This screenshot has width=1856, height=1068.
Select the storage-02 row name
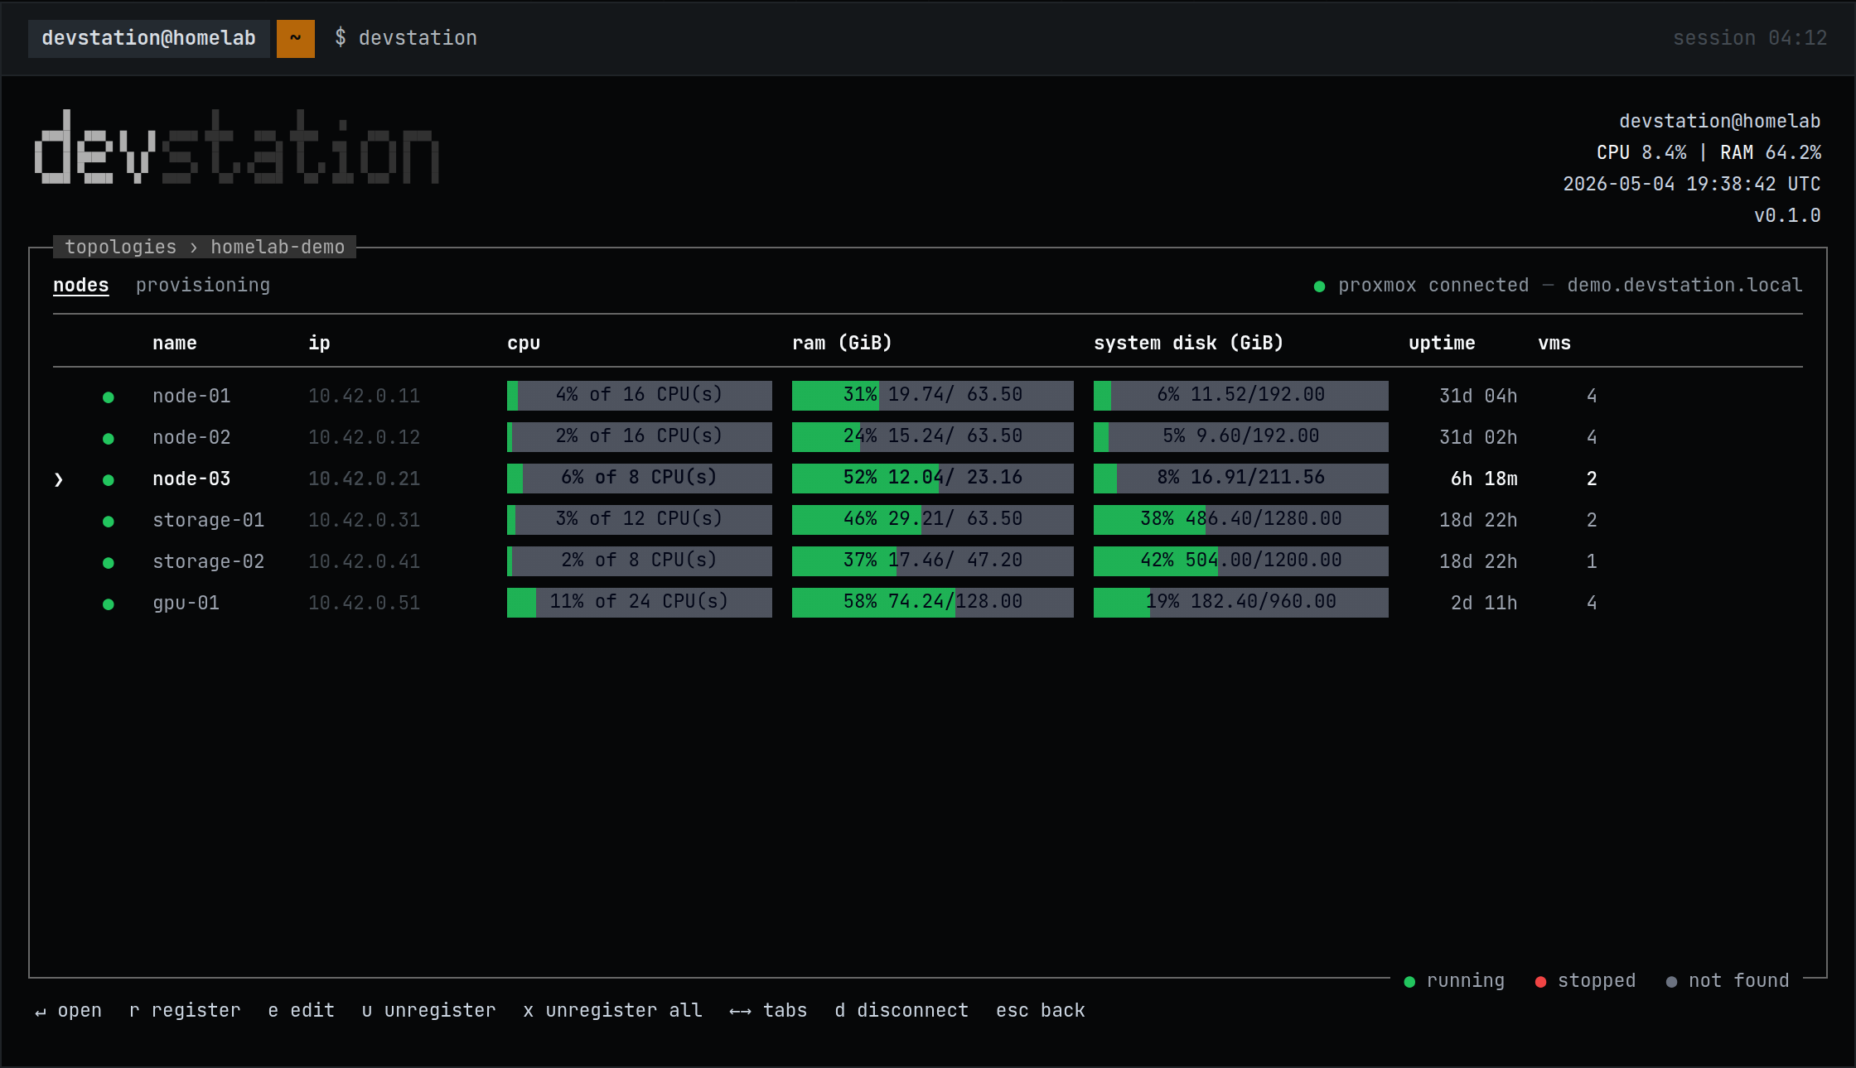coord(209,561)
